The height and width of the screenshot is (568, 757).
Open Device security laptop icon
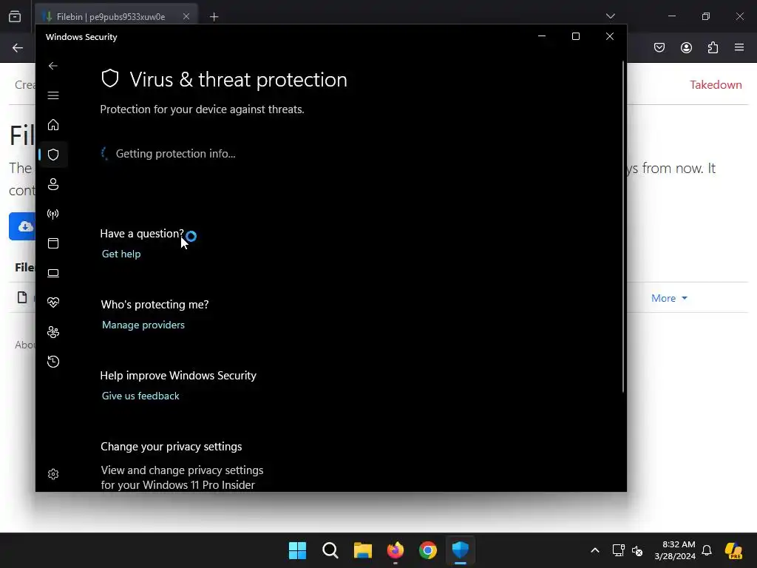[53, 273]
